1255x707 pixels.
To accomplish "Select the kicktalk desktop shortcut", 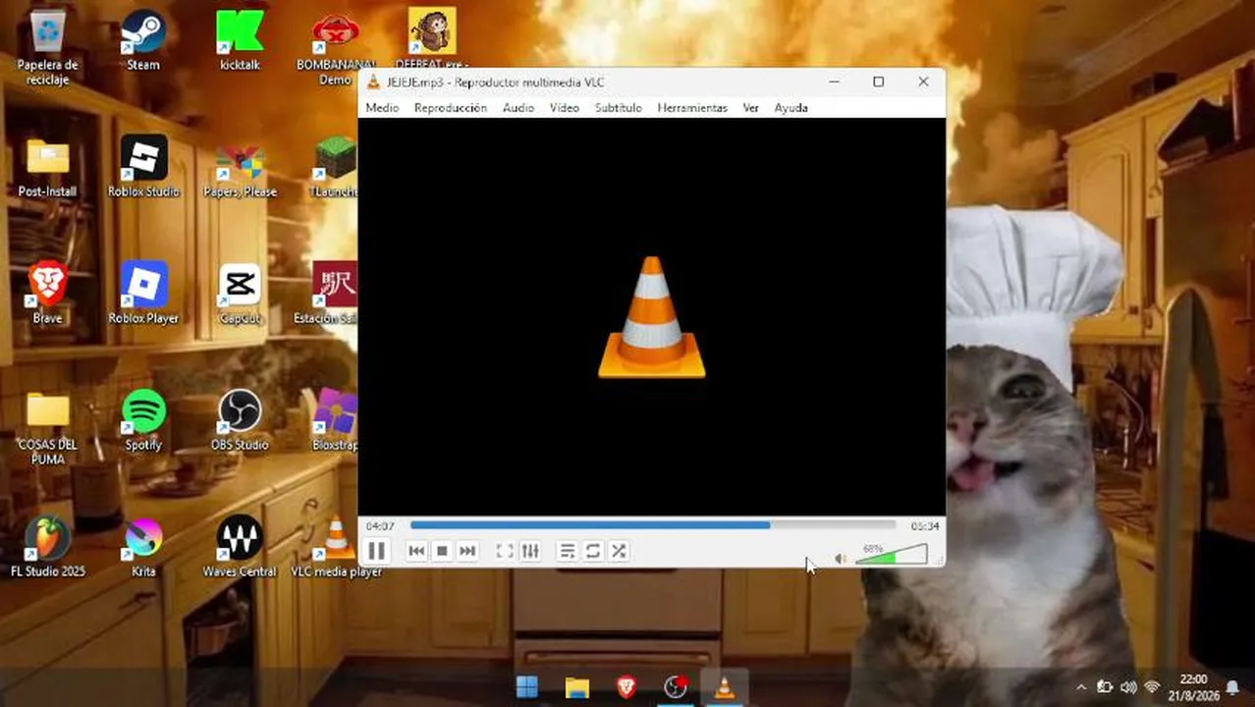I will (240, 41).
